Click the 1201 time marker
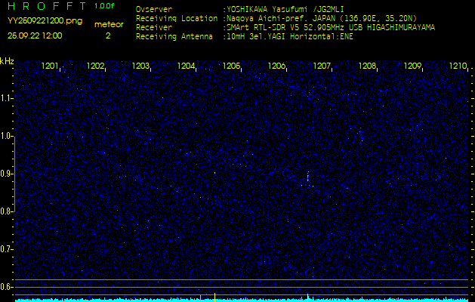 [x=50, y=66]
